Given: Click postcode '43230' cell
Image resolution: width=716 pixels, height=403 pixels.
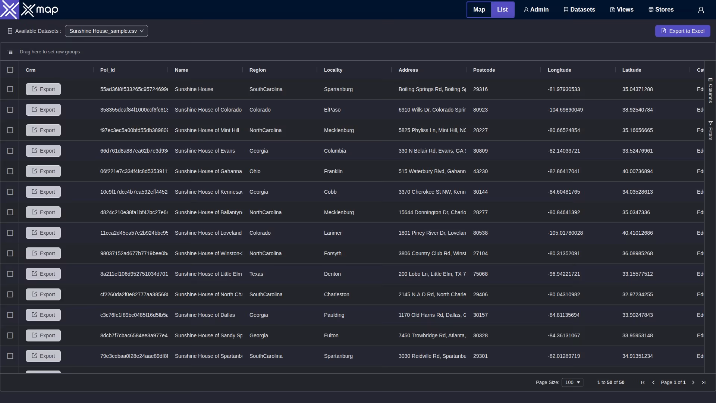Looking at the screenshot, I should (480, 171).
